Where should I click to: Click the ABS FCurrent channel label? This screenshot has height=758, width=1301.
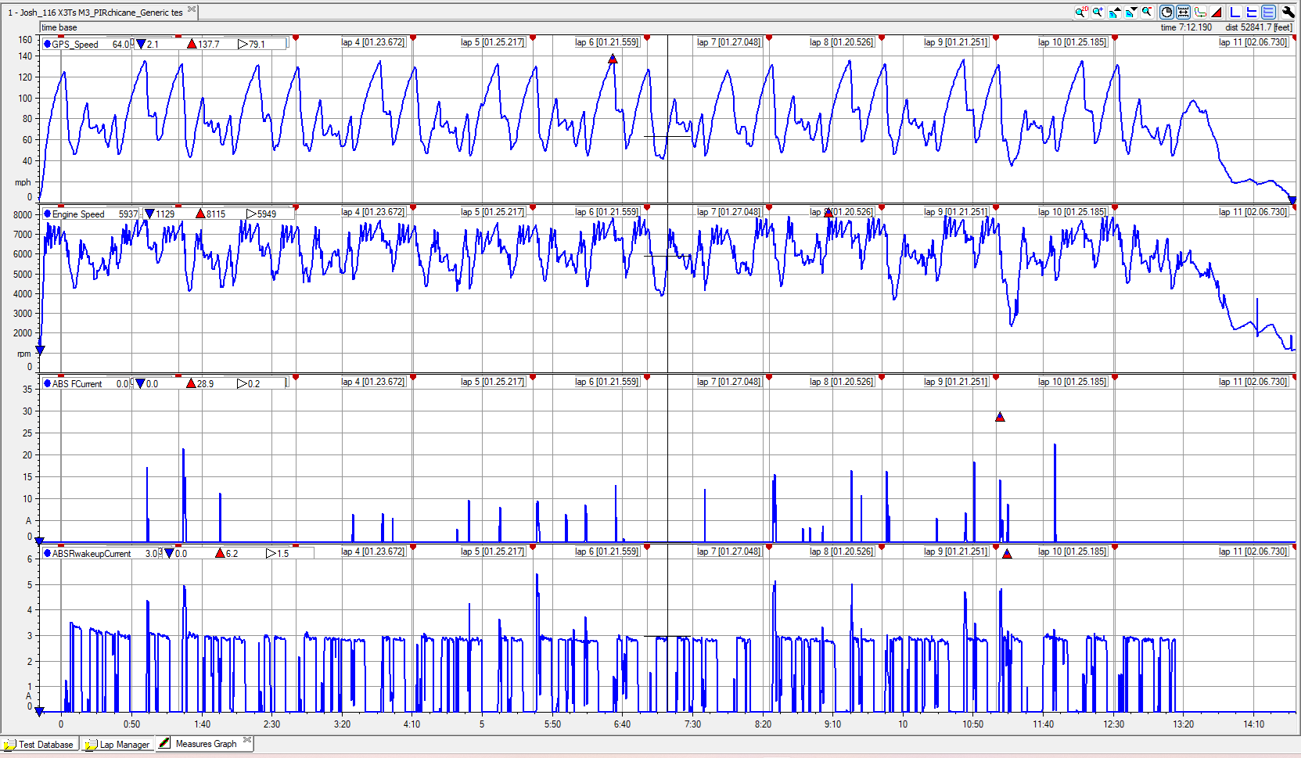click(77, 384)
